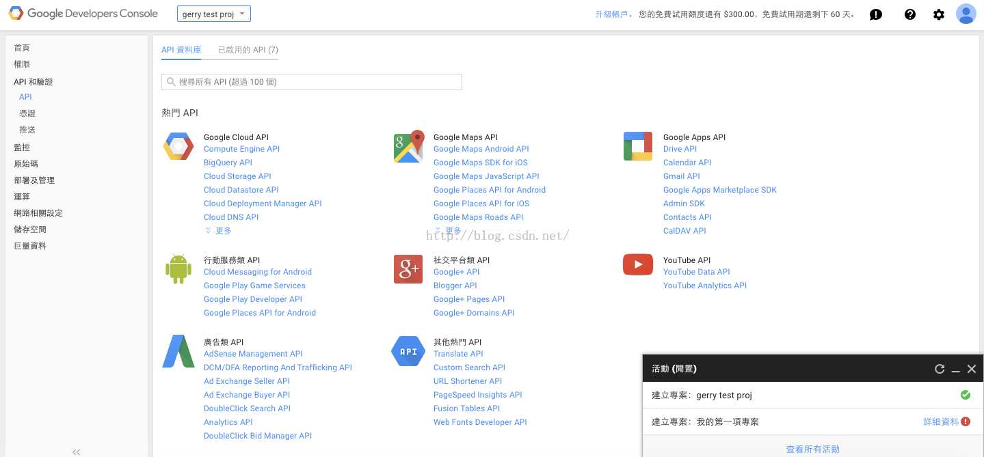Viewport: 984px width, 457px height.
Task: Open the notifications alert icon
Action: (875, 14)
